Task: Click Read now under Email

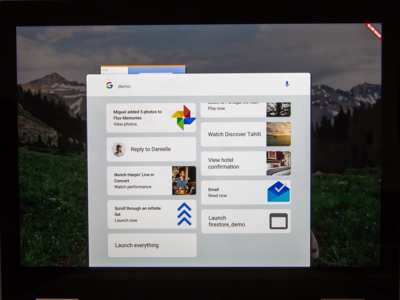Action: coord(217,196)
